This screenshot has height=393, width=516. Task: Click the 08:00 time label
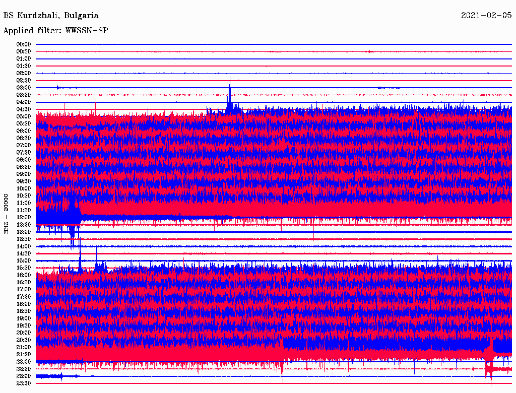24,160
